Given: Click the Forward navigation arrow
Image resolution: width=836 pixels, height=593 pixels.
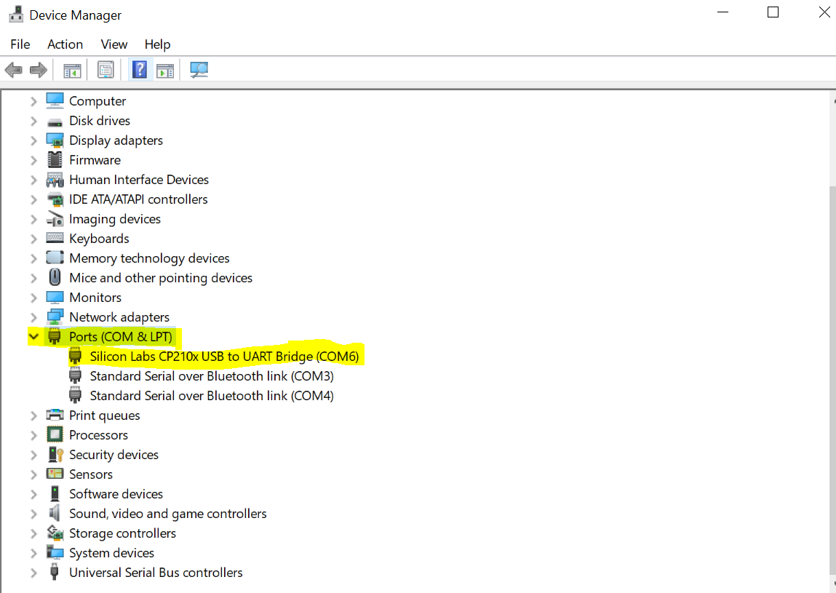Looking at the screenshot, I should point(38,69).
